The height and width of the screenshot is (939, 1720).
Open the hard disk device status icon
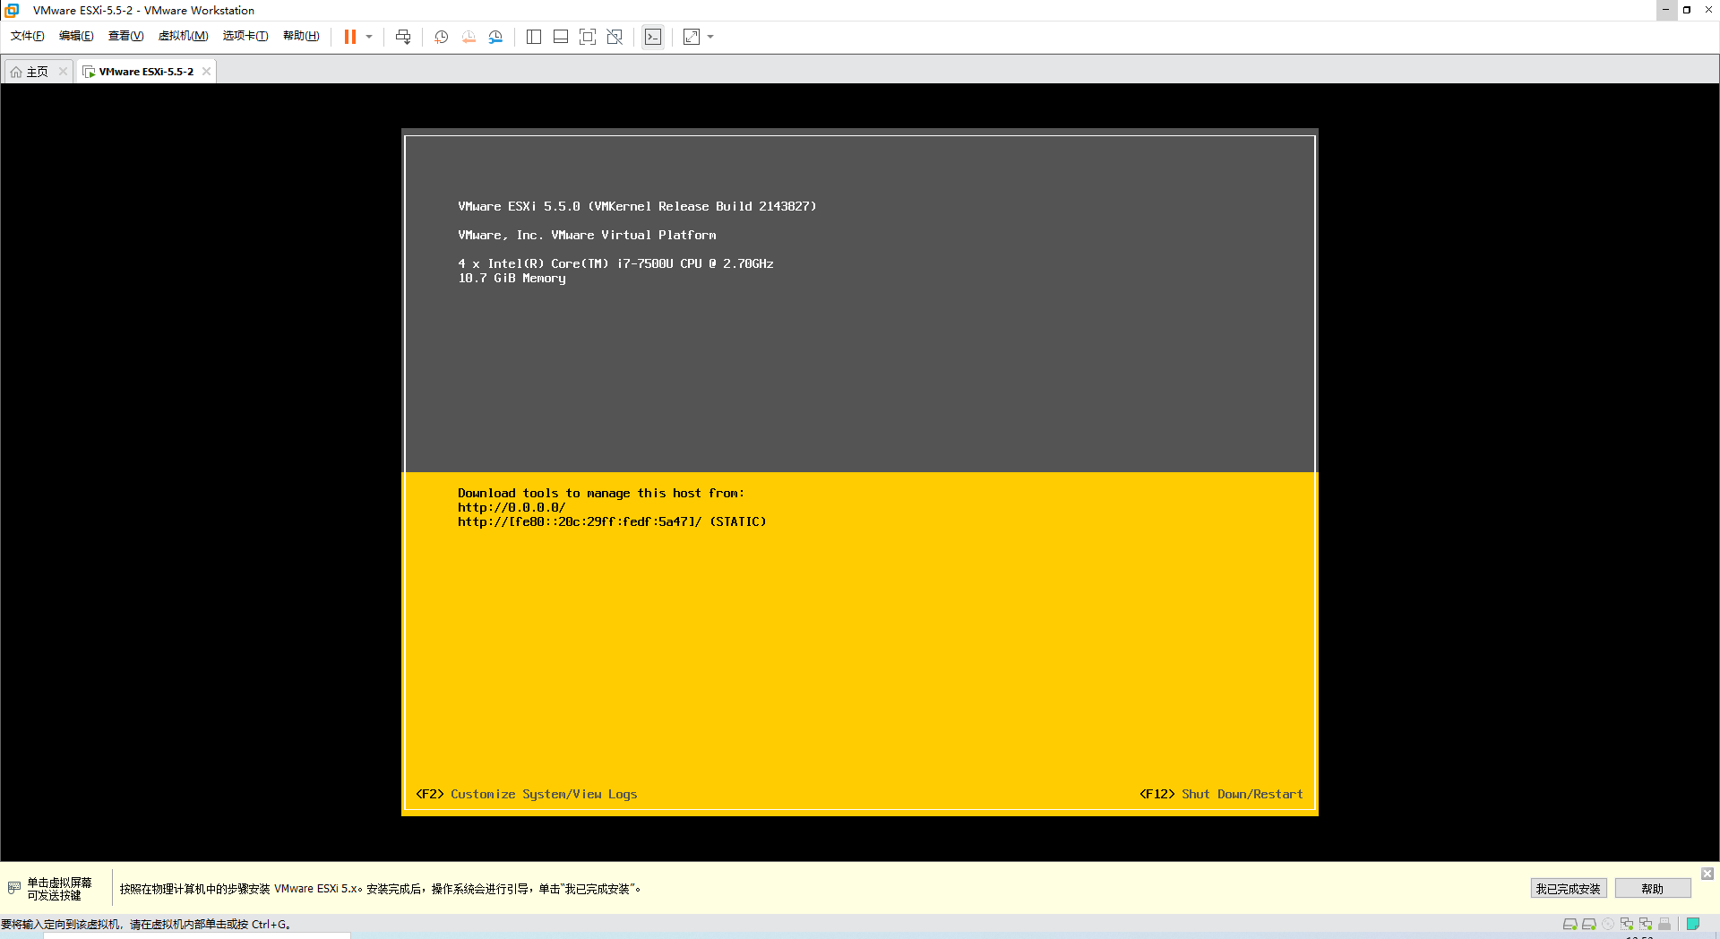[x=1569, y=924]
